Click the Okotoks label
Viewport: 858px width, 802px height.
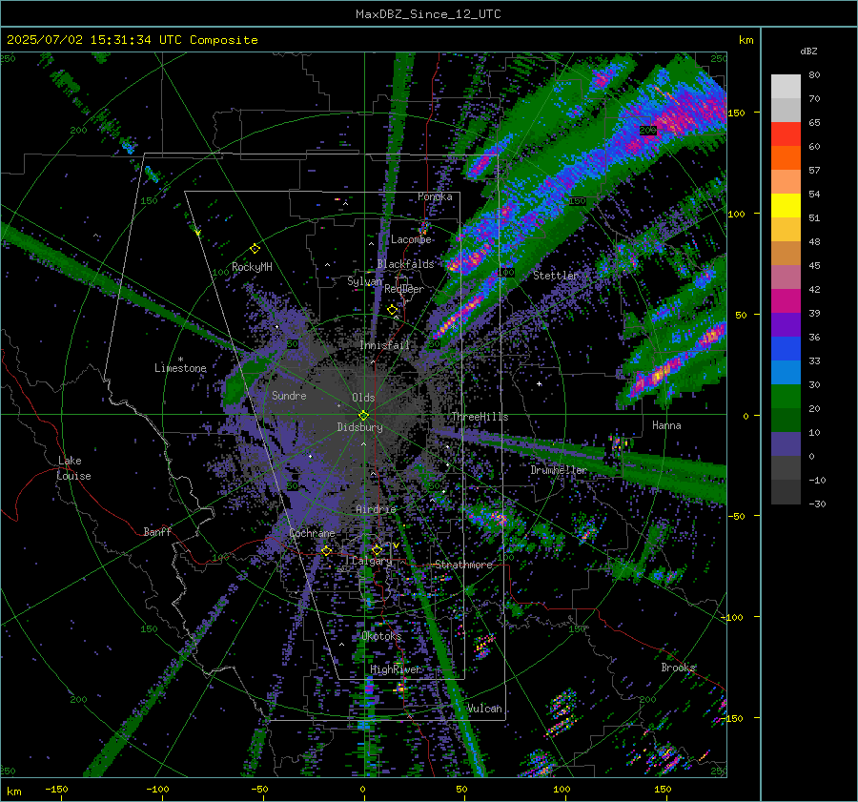click(381, 636)
